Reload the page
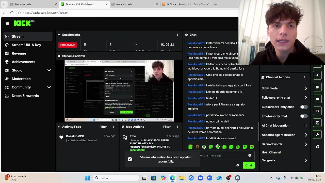Screen dimensions: 325x183 pos(12,13)
